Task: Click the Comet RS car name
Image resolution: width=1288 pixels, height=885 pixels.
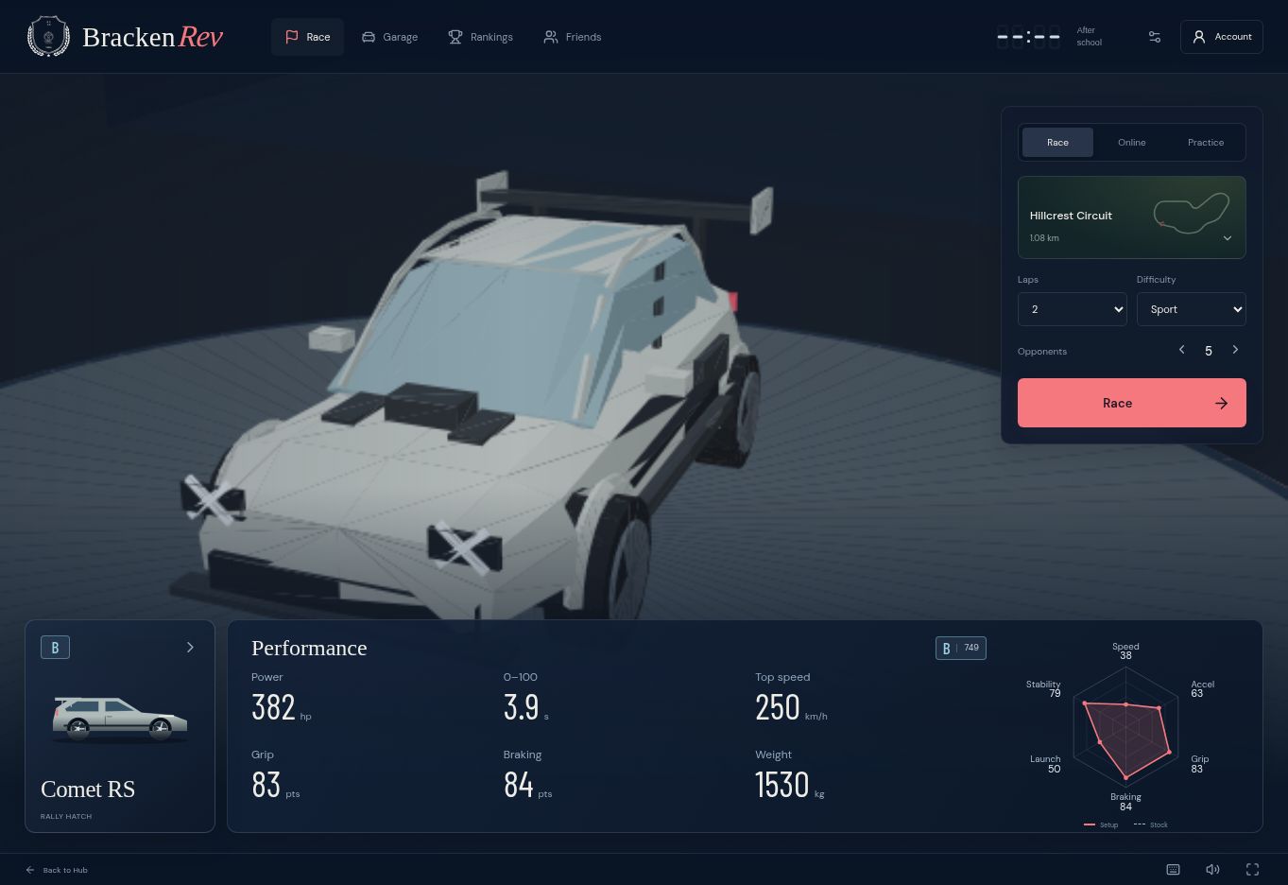Action: click(88, 790)
